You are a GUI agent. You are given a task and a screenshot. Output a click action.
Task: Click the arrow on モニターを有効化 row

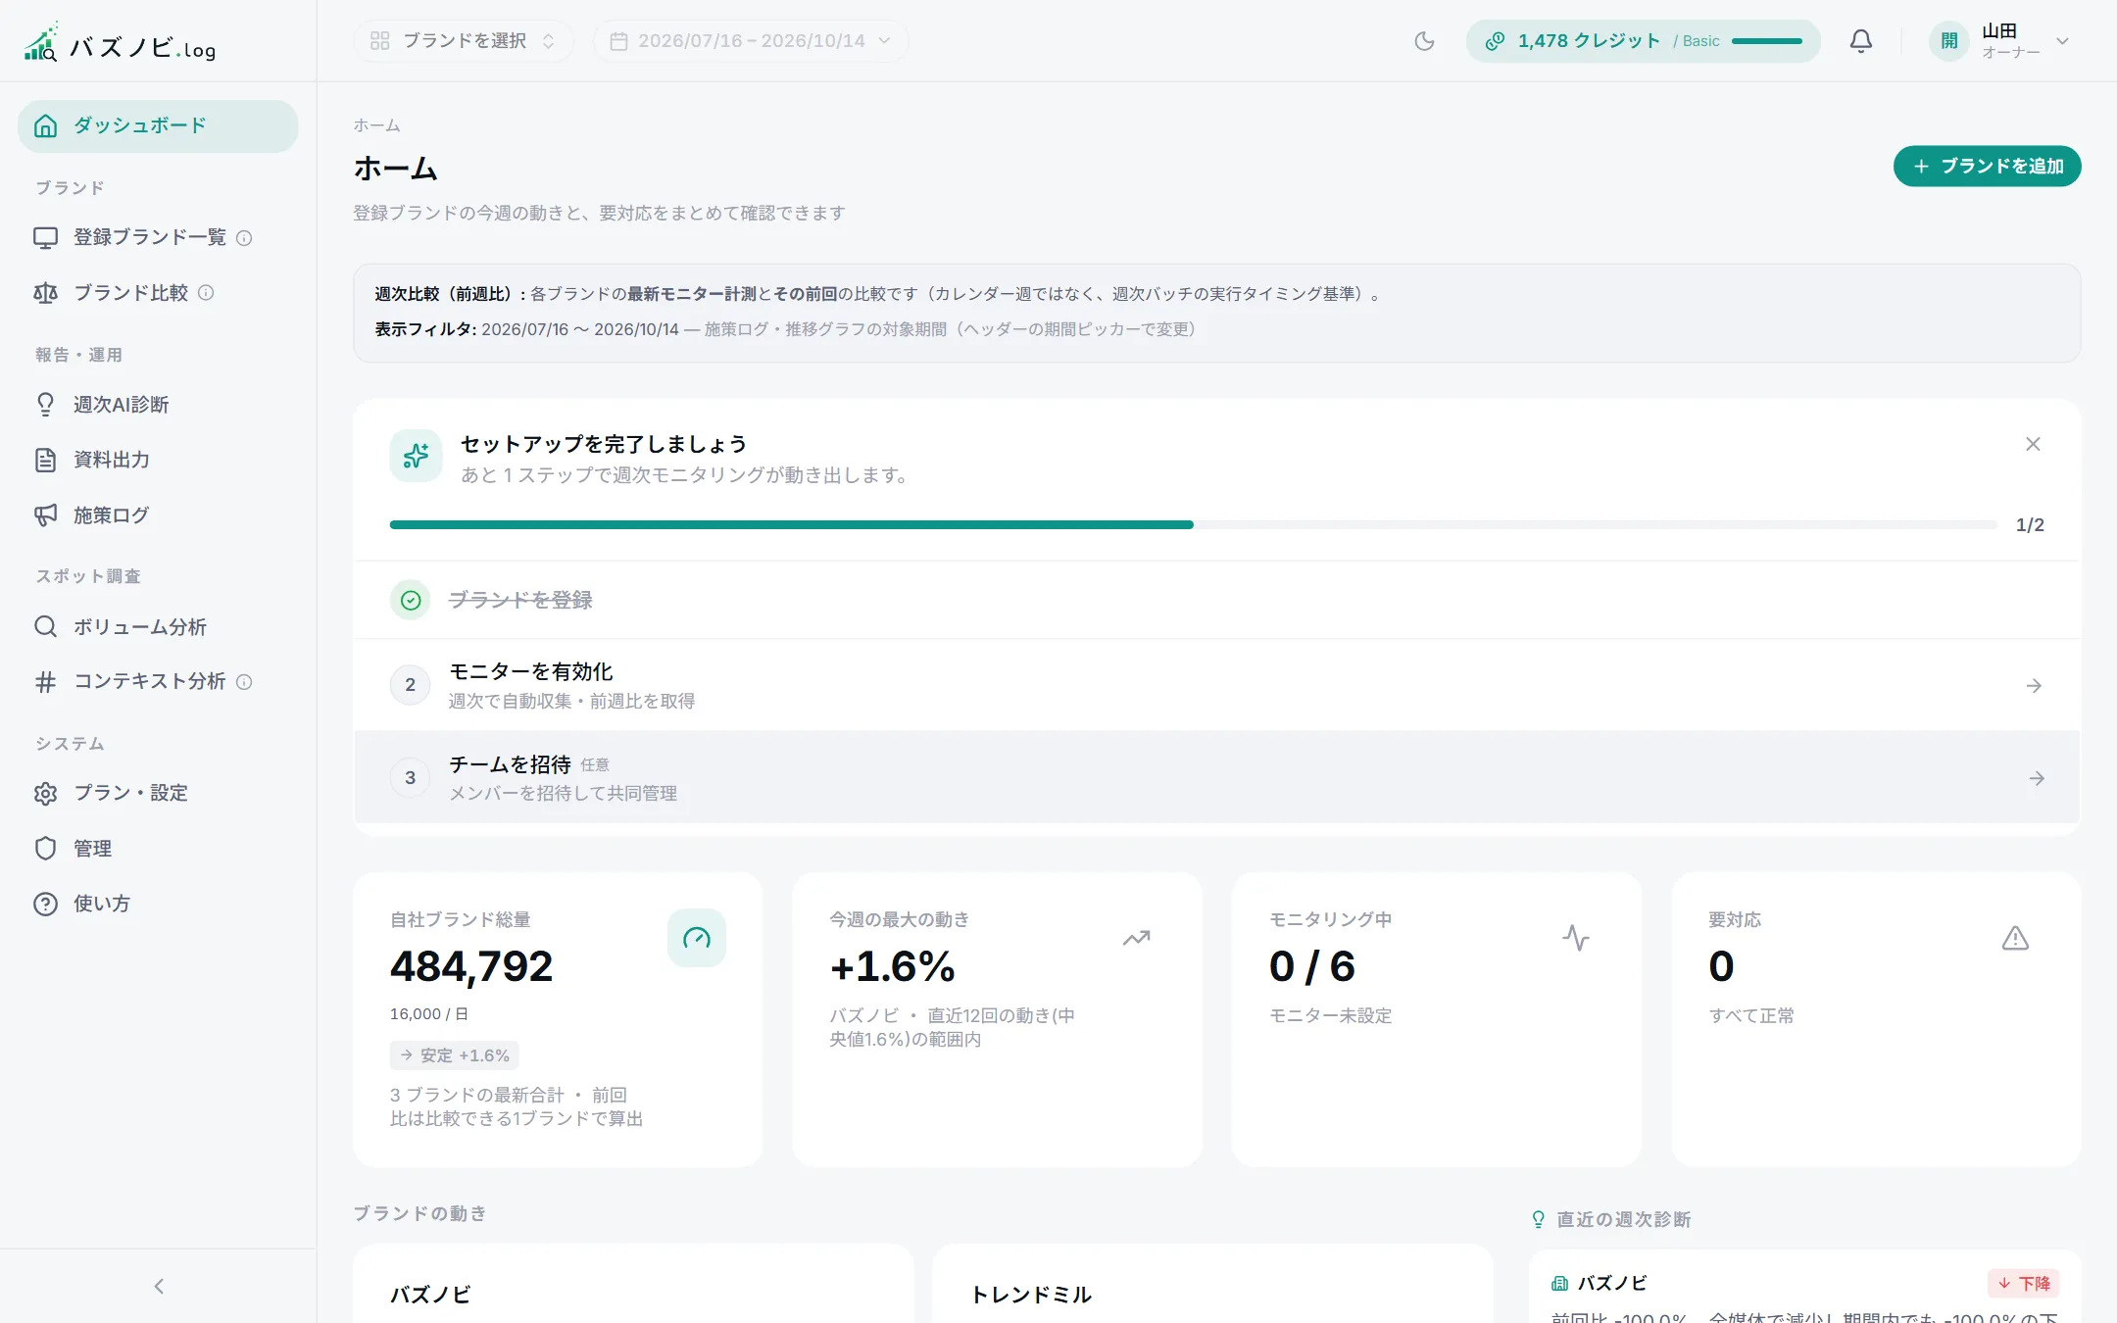pyautogui.click(x=2034, y=686)
